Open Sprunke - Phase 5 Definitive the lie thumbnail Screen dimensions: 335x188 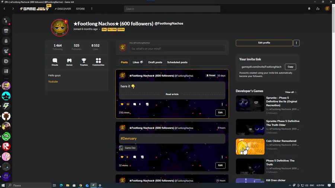tap(250, 104)
